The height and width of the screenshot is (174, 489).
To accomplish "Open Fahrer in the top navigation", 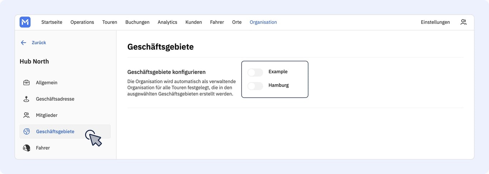I will coord(217,22).
